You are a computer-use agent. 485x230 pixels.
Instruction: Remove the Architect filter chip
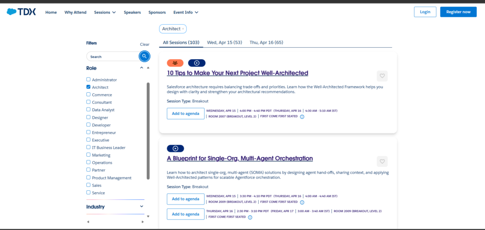[183, 29]
